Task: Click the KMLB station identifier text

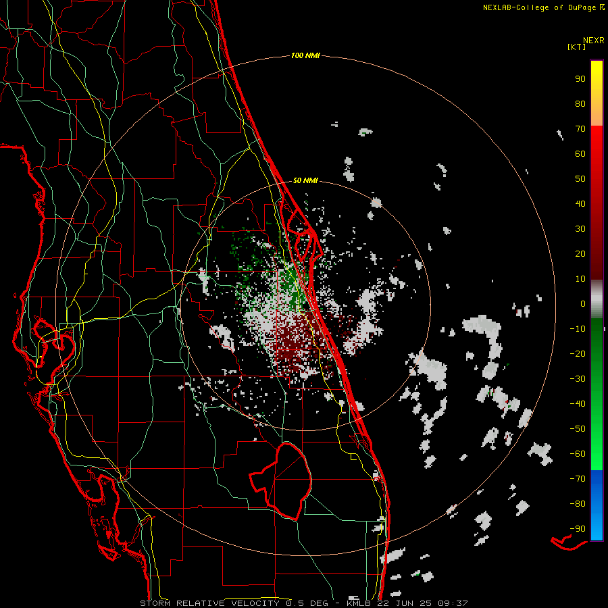Action: click(359, 603)
